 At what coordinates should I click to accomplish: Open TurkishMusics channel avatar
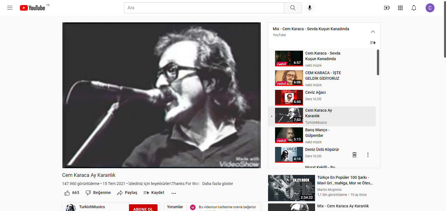71,208
